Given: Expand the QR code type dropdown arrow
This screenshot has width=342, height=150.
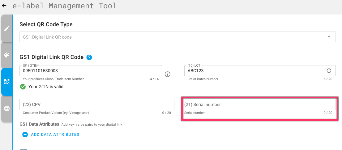Looking at the screenshot, I should (x=329, y=37).
